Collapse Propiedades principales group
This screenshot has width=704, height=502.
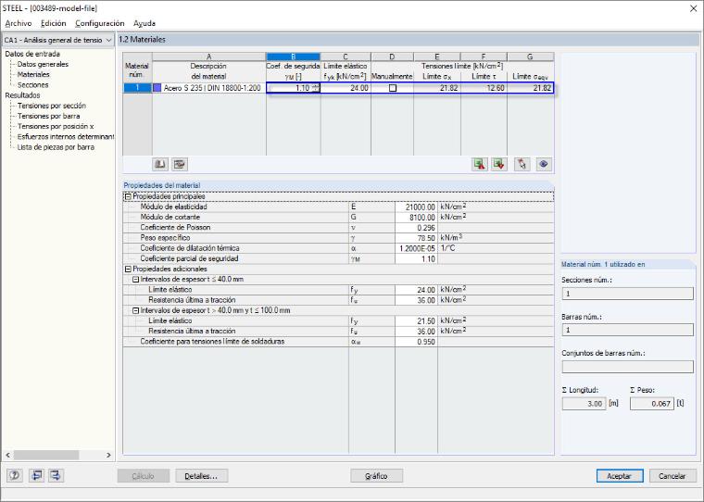pyautogui.click(x=128, y=196)
